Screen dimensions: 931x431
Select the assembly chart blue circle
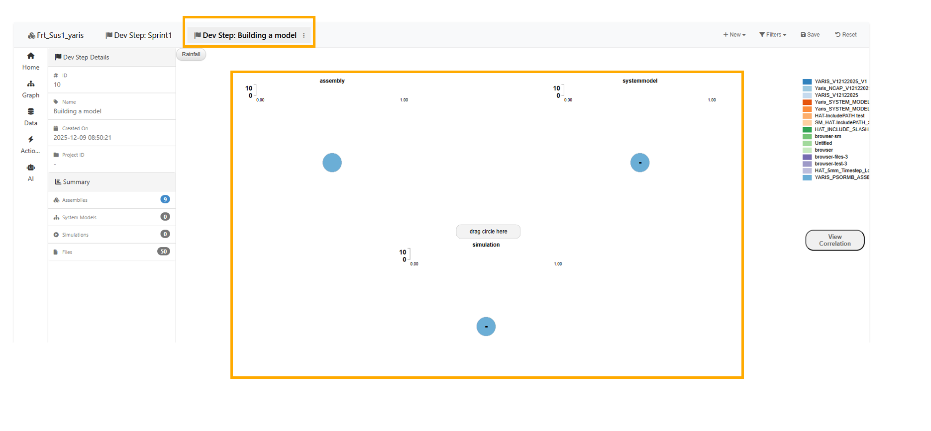pyautogui.click(x=332, y=163)
